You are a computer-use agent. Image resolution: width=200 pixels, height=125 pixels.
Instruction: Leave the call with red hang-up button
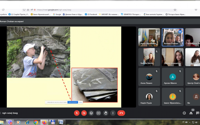(x=121, y=113)
